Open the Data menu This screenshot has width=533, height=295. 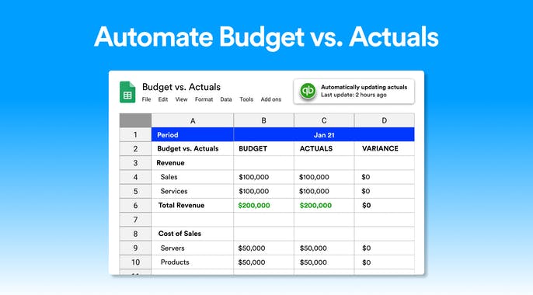[x=225, y=99]
